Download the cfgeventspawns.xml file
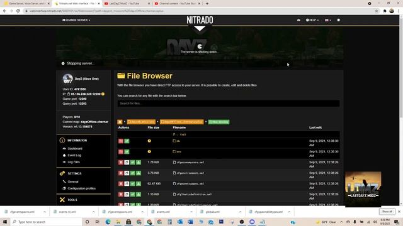Viewport: 403px width, 226px height. coord(139,184)
